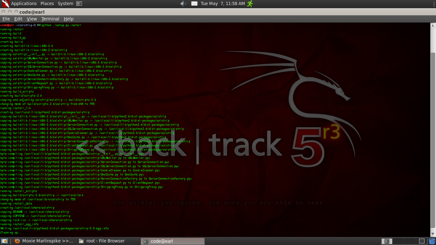Click the volume speaker icon
Screen dimensions: 436x245
(183, 4)
